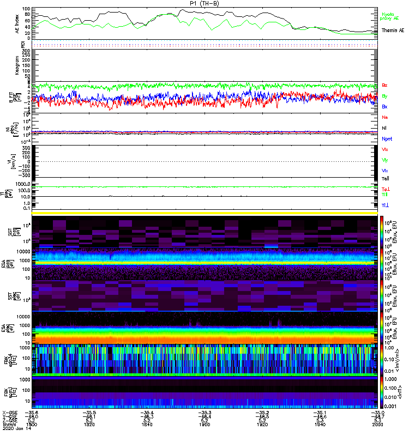Select the black "Te||" temperature legend label
Image resolution: width=409 pixels, height=436 pixels.
coord(386,179)
